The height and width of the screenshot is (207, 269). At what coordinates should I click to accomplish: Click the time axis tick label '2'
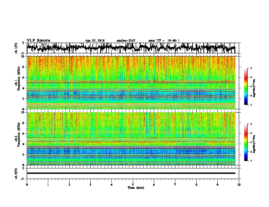(x=69, y=185)
